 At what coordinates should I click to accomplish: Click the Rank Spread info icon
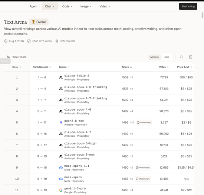pyautogui.click(x=50, y=67)
